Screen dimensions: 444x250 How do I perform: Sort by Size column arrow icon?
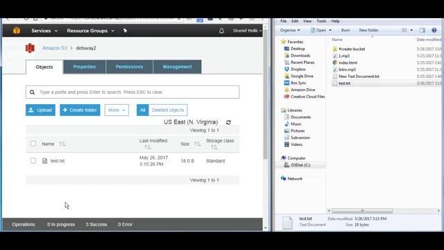point(198,144)
